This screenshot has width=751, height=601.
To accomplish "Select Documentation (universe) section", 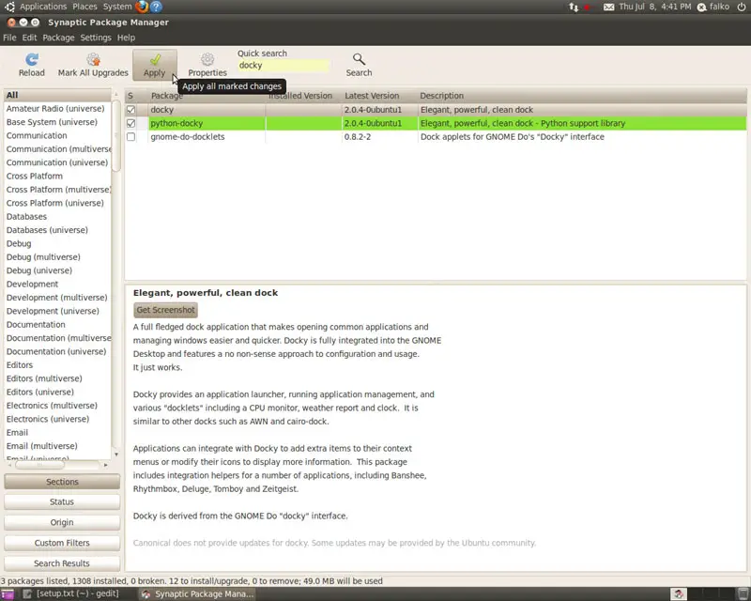I will [x=57, y=351].
